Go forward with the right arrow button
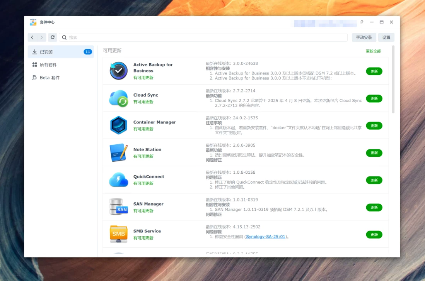 coord(41,37)
